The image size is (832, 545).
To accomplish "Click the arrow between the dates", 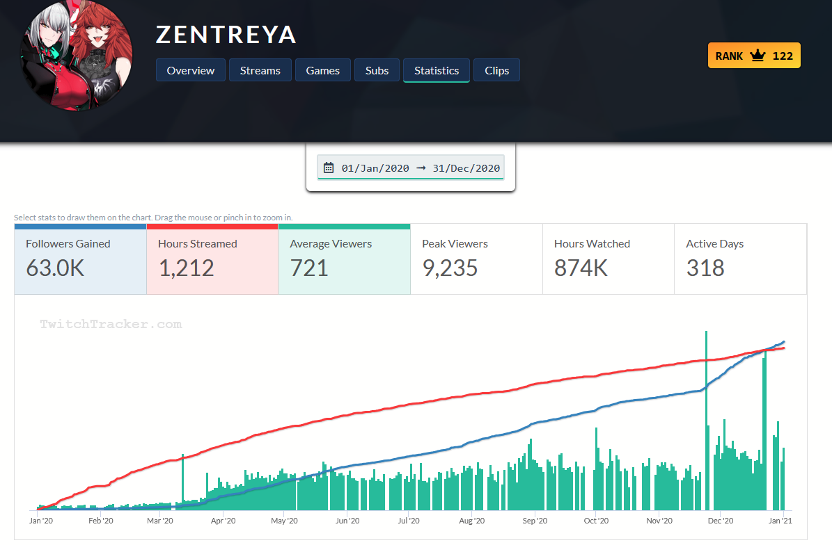I will (421, 168).
